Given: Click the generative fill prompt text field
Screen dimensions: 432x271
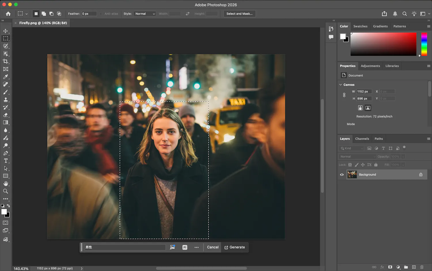Looking at the screenshot, I should (125, 247).
